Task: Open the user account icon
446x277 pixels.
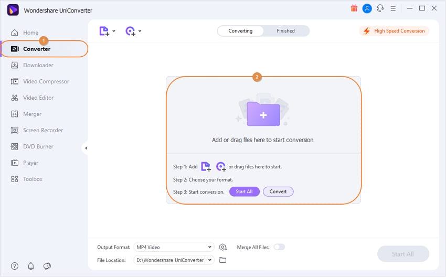Action: coord(367,8)
